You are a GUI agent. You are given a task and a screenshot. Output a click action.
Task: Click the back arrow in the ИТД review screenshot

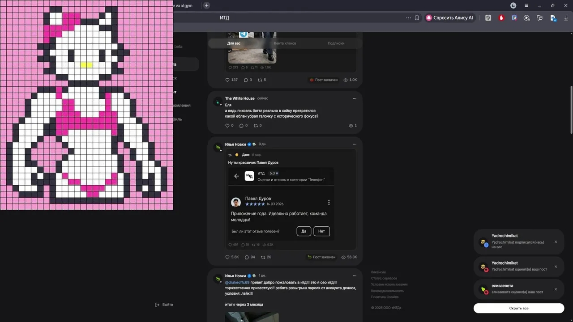236,176
